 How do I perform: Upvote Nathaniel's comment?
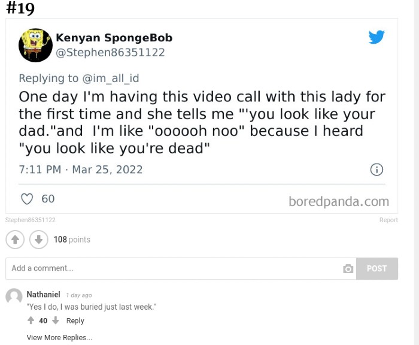[x=31, y=320]
